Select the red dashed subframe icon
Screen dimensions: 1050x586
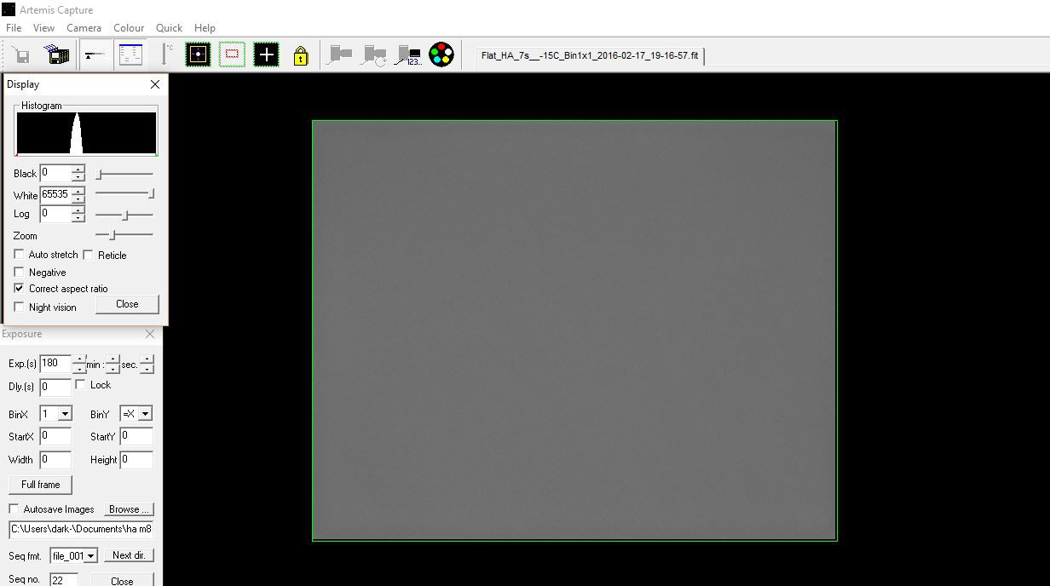[232, 55]
